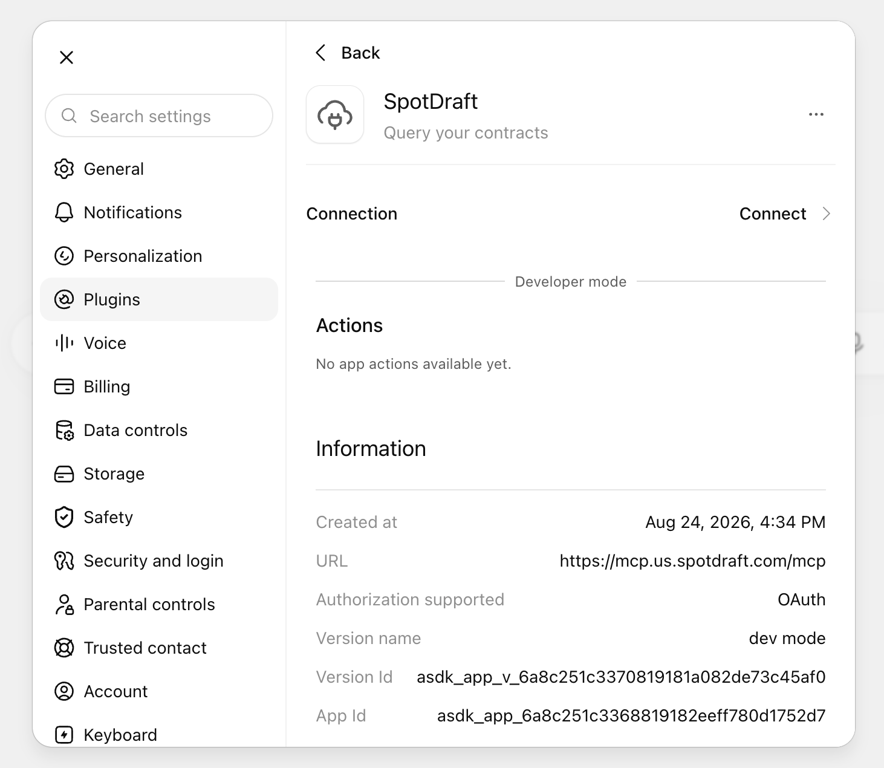
Task: Click the Billing card icon
Action: 64,386
